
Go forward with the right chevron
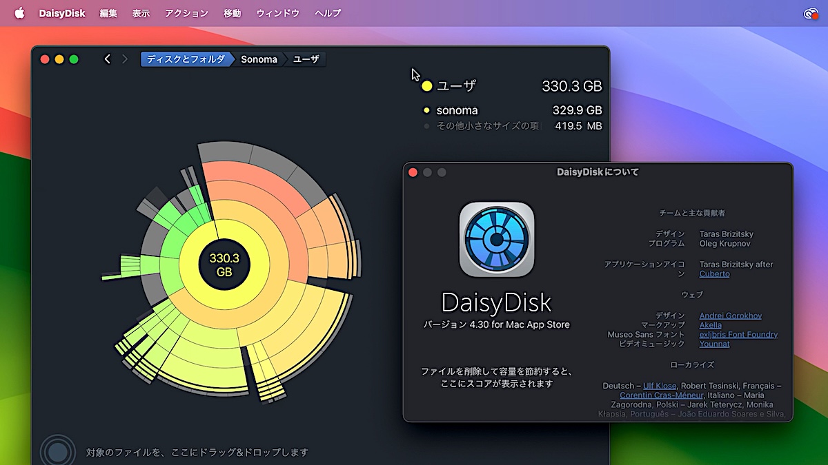[x=125, y=59]
